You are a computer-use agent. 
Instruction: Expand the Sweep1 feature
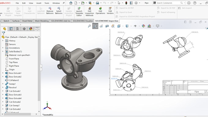pos(3,84)
